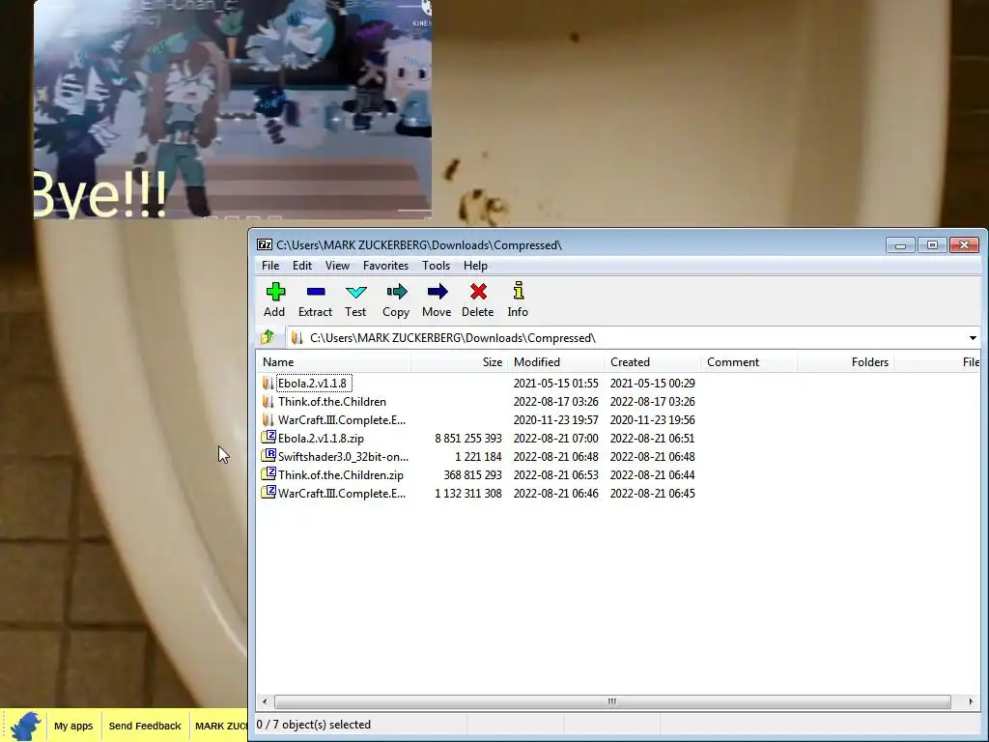Click the 7z icon in title bar
The height and width of the screenshot is (742, 989).
(265, 244)
